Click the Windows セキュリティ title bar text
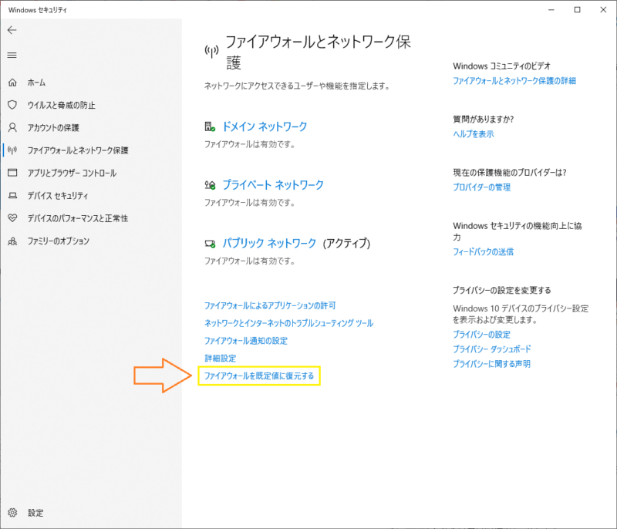 tap(38, 10)
